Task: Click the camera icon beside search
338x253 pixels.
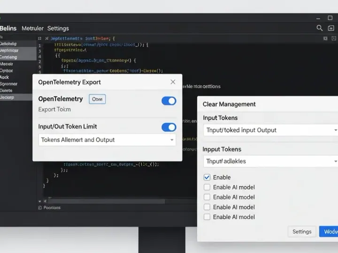Action: (x=331, y=28)
